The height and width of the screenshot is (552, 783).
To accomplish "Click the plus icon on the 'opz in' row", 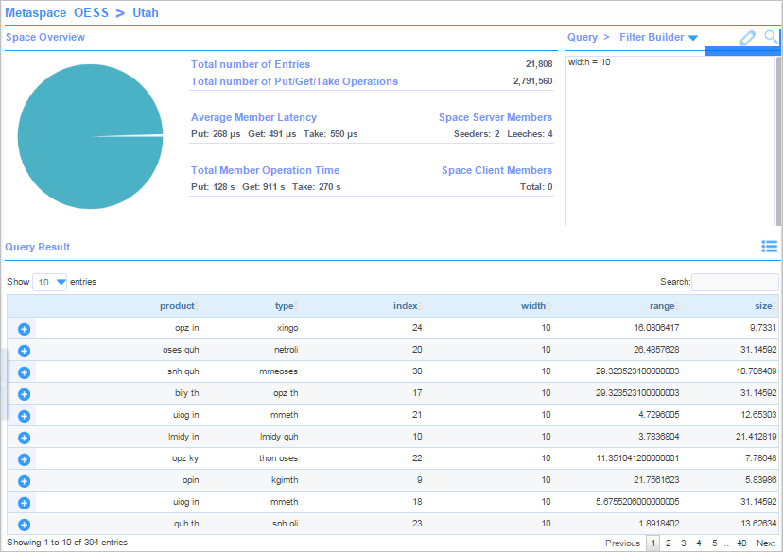I will tap(24, 329).
